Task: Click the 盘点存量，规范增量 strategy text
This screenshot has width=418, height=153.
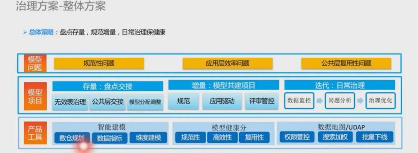Action: [x=88, y=32]
